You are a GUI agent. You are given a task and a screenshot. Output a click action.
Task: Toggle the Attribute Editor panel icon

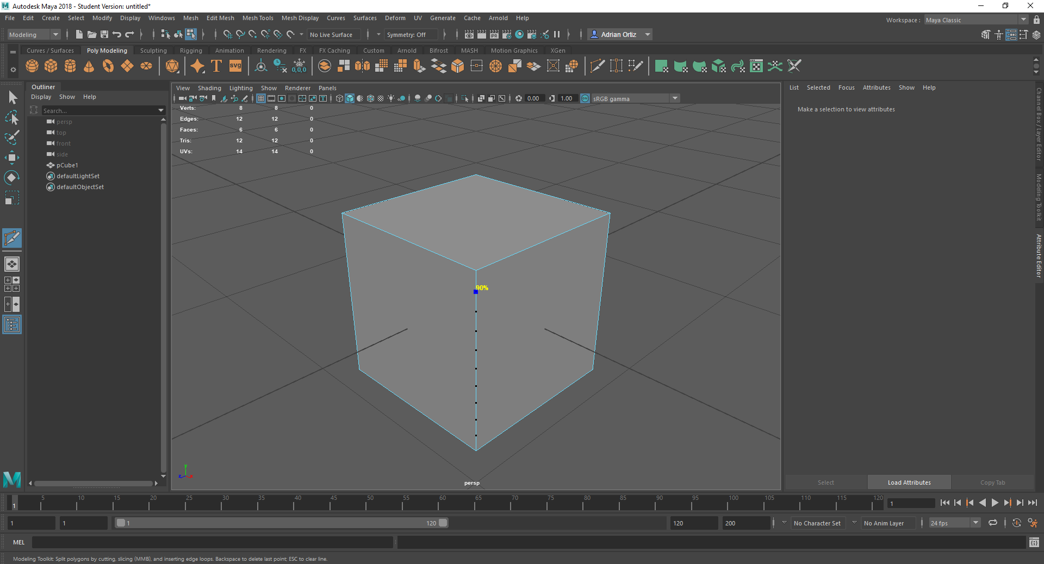coord(1011,35)
